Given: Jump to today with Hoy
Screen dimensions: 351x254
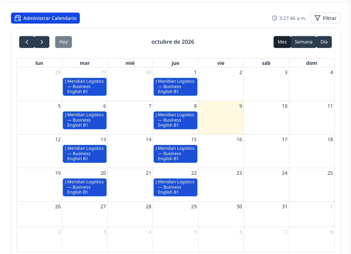Looking at the screenshot, I should pos(63,42).
